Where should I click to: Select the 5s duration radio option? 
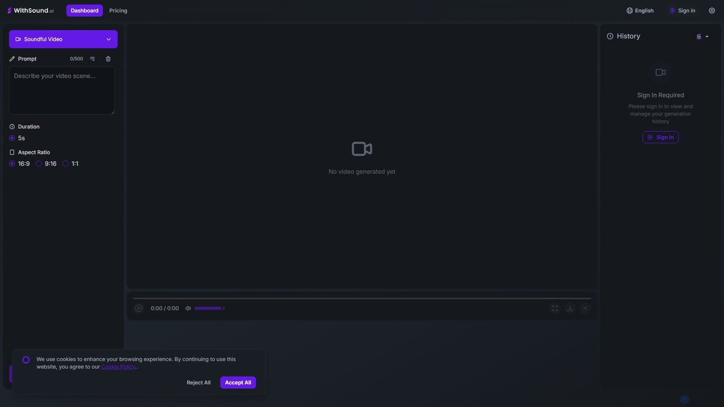(12, 138)
